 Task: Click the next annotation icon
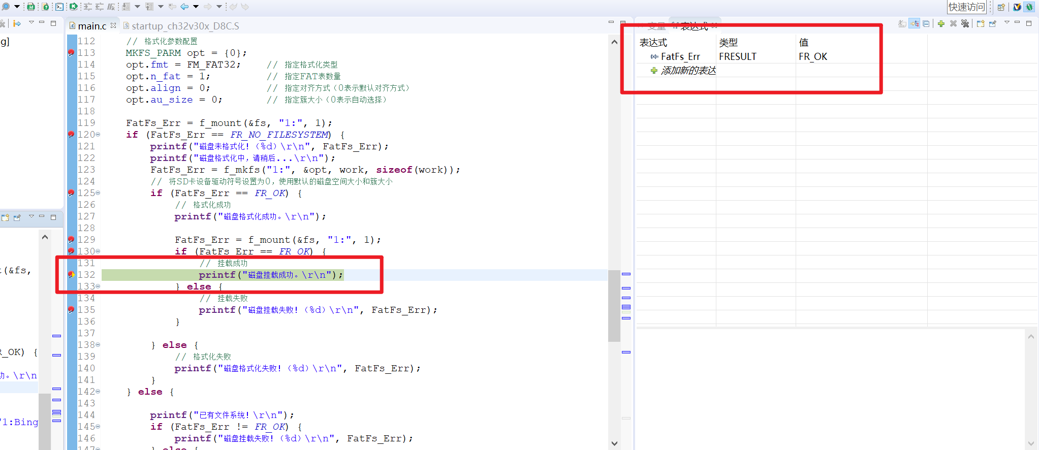127,7
